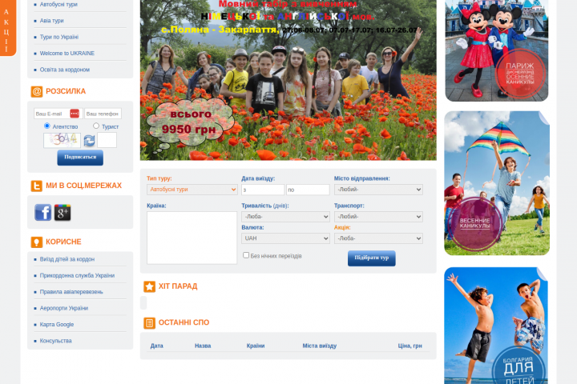
Task: Select the Агентство radio button
Action: click(47, 126)
